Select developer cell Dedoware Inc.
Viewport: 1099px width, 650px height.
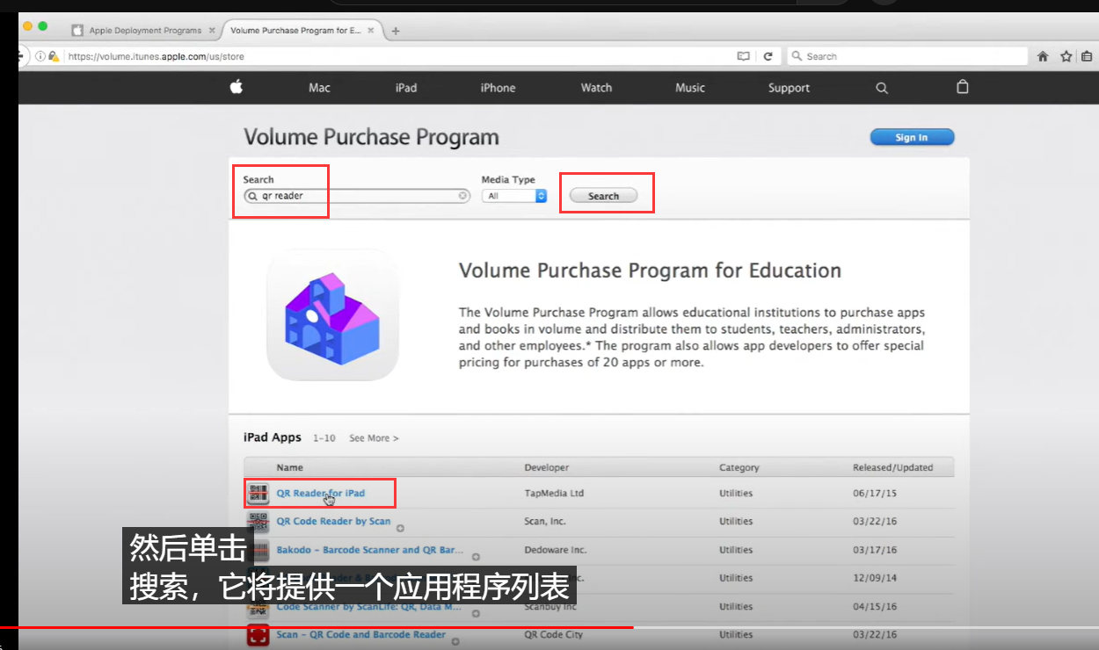pyautogui.click(x=556, y=551)
